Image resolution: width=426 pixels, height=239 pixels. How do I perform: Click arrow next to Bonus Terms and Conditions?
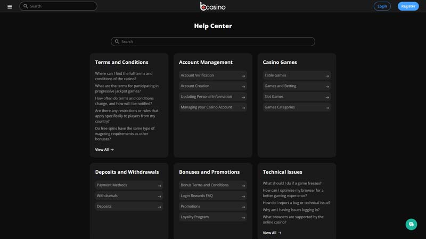click(x=243, y=186)
